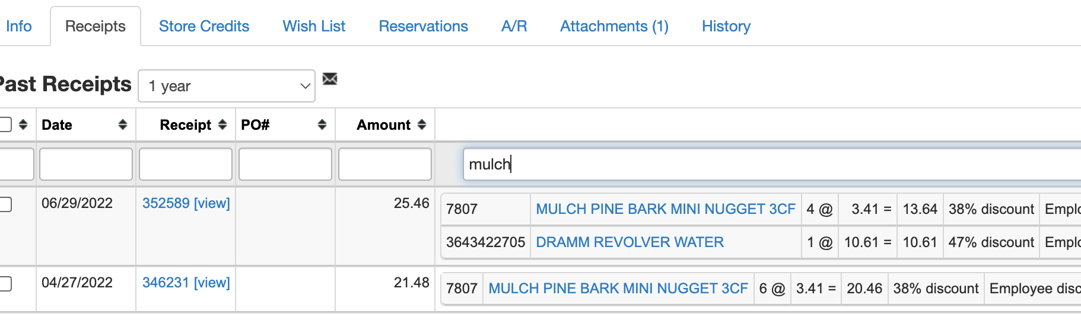
Task: Go to the Reservations tab
Action: [423, 26]
